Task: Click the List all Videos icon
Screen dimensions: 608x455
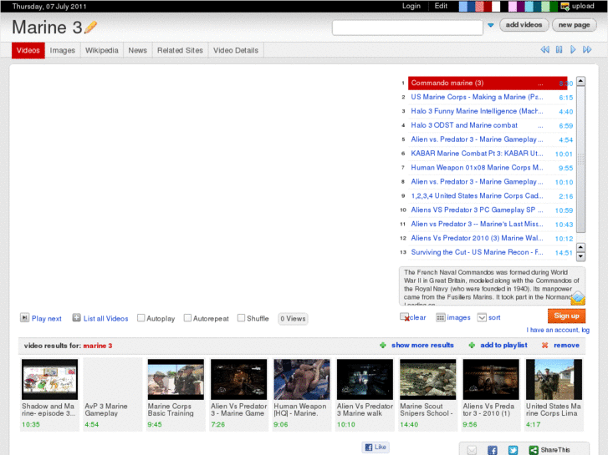Action: click(x=76, y=318)
